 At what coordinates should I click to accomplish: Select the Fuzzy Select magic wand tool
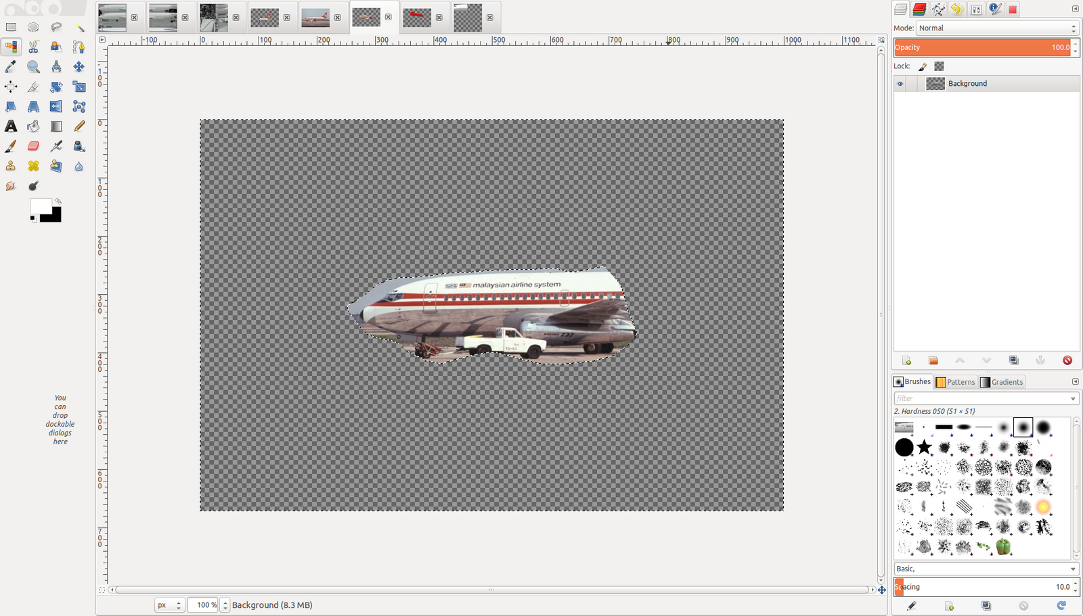[x=79, y=27]
